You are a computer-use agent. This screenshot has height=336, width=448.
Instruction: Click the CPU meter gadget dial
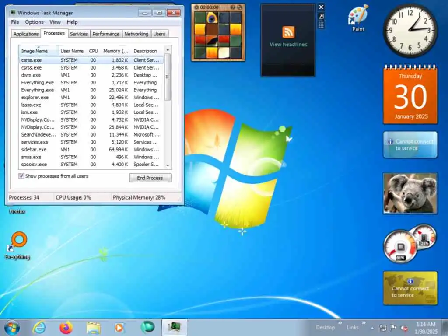click(400, 246)
